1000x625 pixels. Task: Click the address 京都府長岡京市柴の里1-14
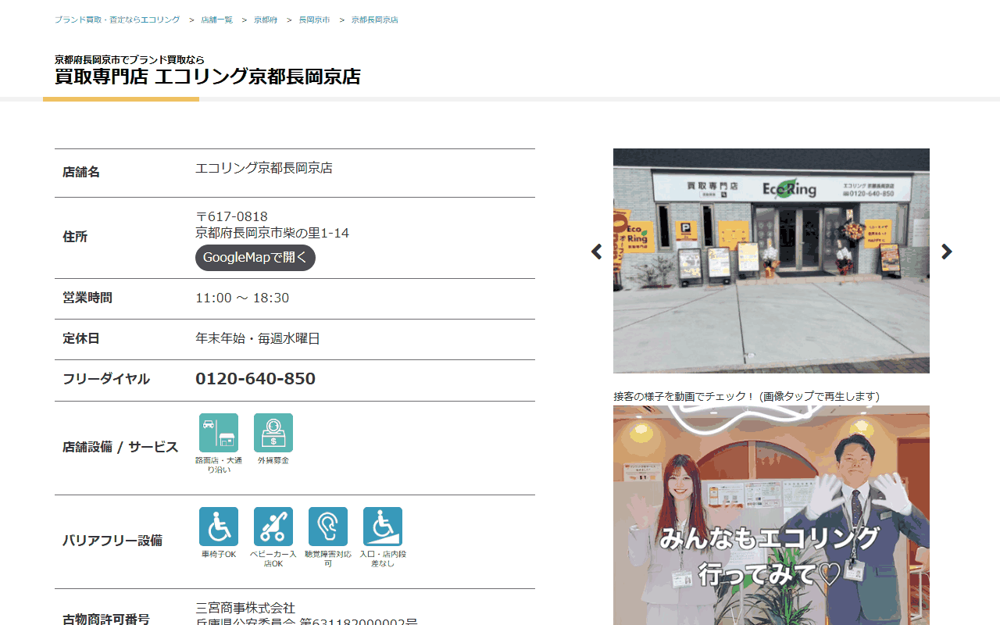pos(272,233)
